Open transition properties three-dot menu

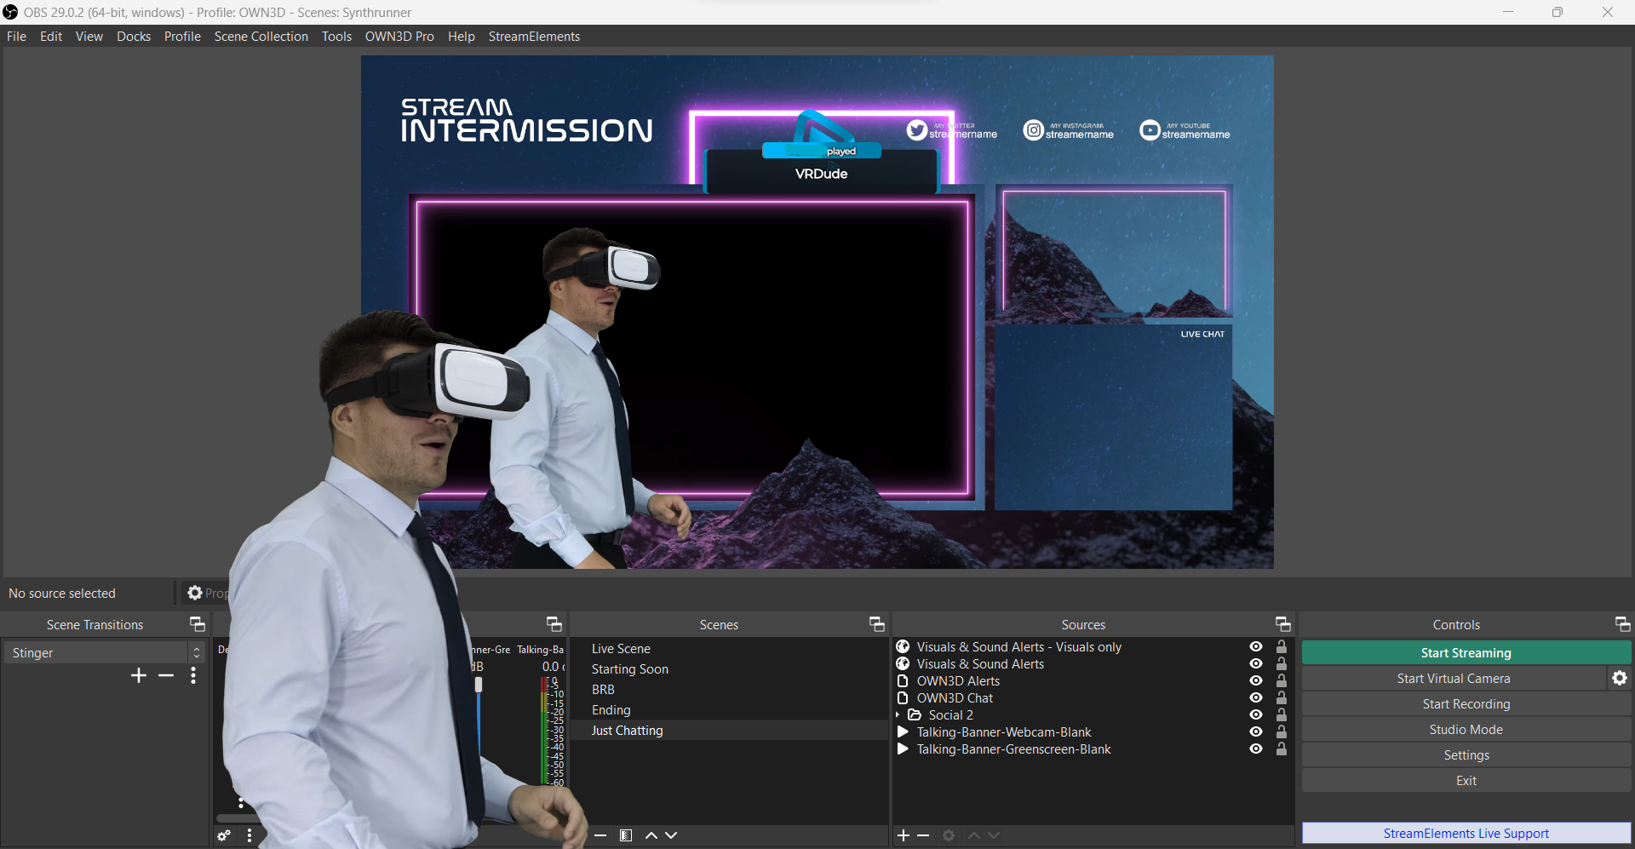click(x=193, y=675)
